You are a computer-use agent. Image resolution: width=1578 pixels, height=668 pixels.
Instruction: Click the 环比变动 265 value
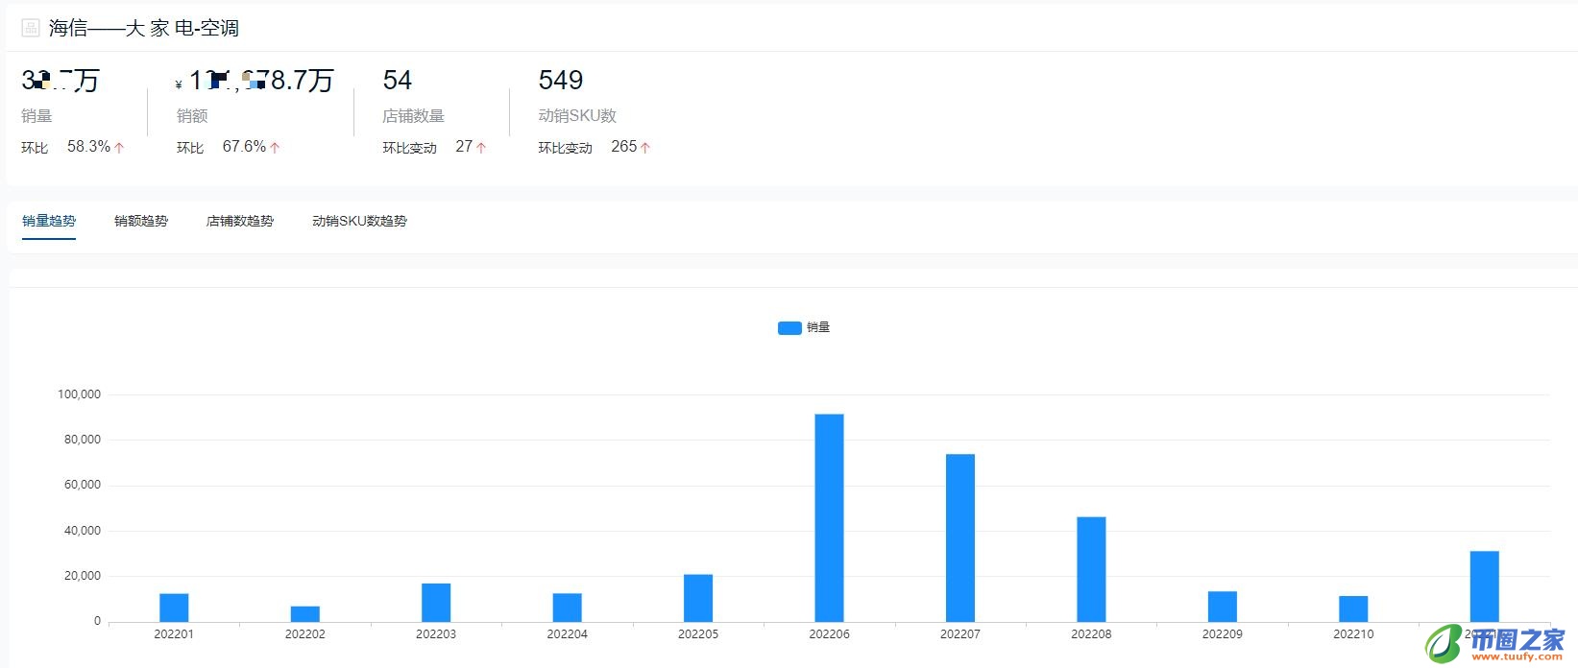(x=624, y=147)
